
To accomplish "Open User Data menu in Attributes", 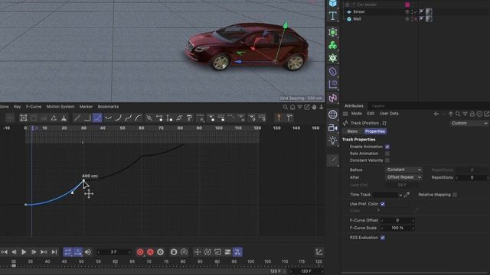I will [x=389, y=114].
